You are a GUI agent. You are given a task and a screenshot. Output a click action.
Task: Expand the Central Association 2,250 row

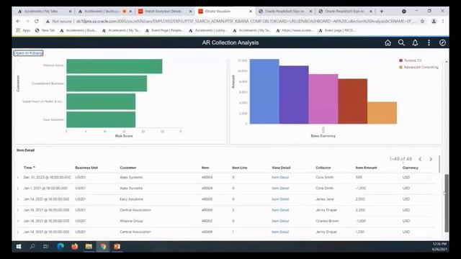[x=18, y=210]
